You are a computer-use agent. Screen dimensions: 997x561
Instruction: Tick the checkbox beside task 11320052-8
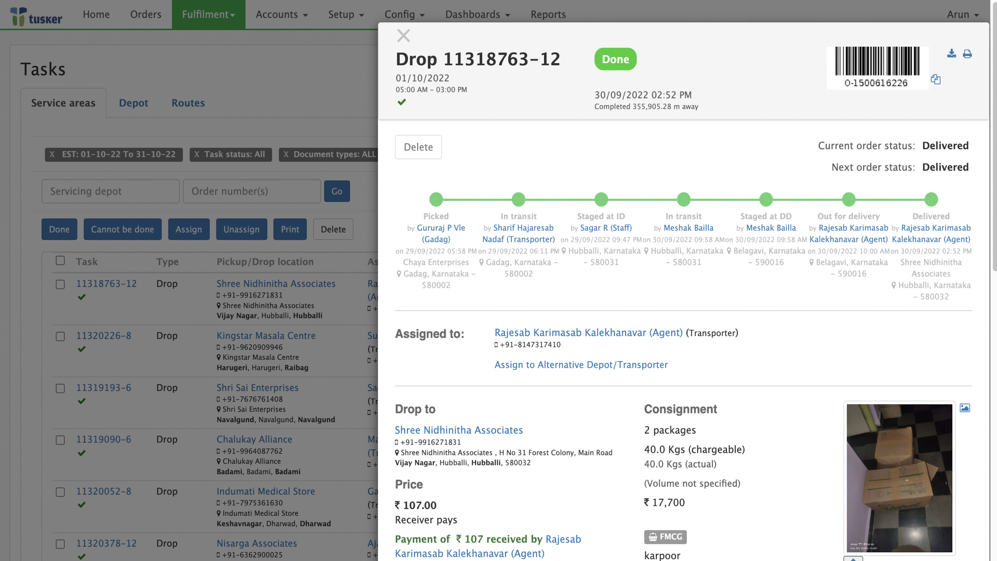click(x=60, y=492)
